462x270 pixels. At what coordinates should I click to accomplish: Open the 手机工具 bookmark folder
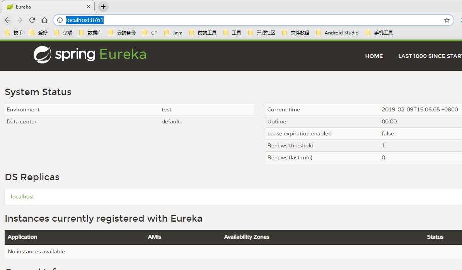[x=379, y=33]
